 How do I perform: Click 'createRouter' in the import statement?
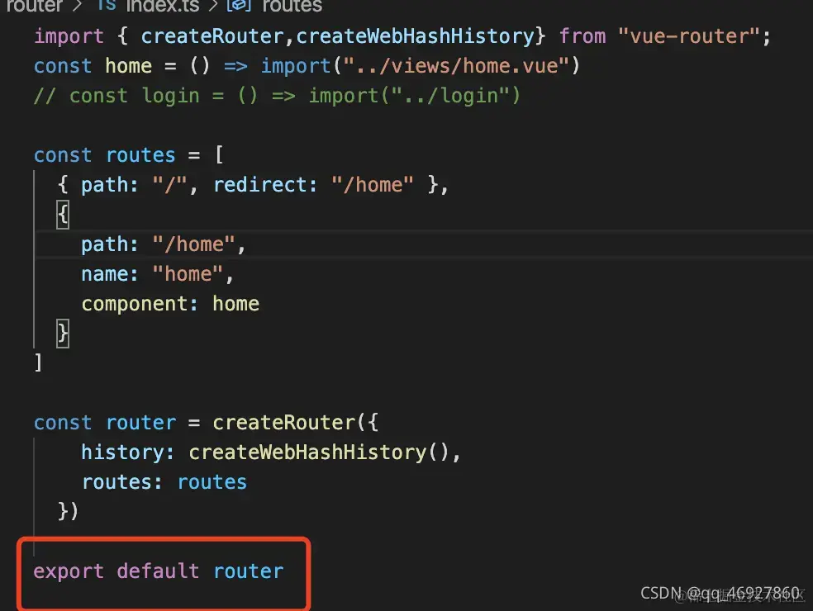point(212,36)
